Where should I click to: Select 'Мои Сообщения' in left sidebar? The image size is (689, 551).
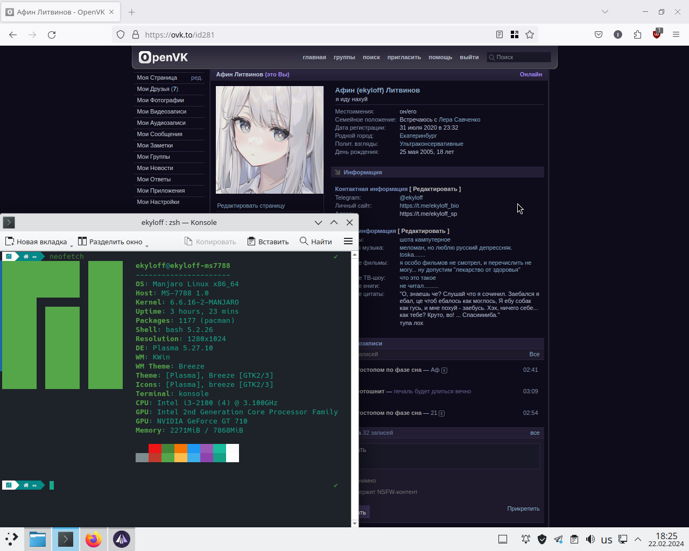click(159, 134)
